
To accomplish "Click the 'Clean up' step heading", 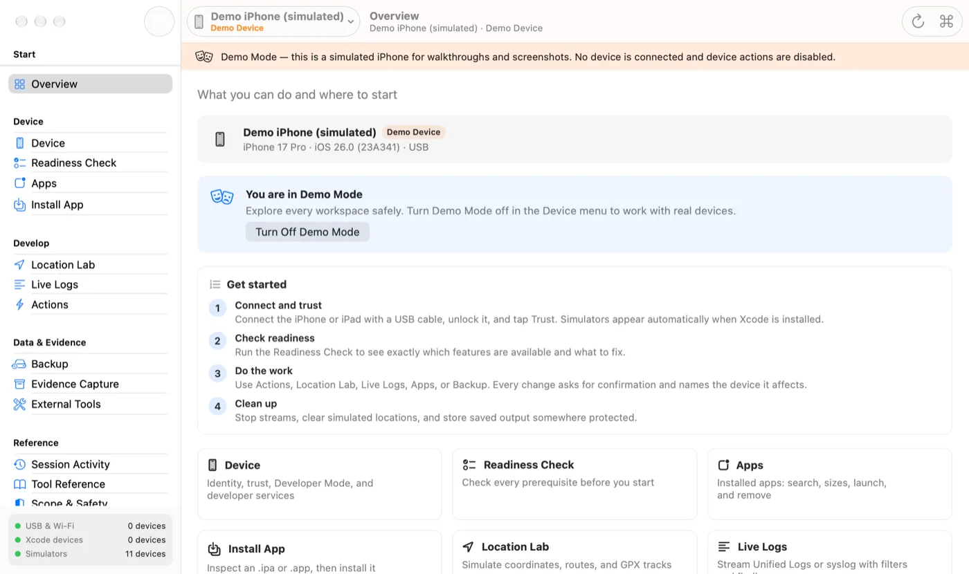I will tap(255, 403).
